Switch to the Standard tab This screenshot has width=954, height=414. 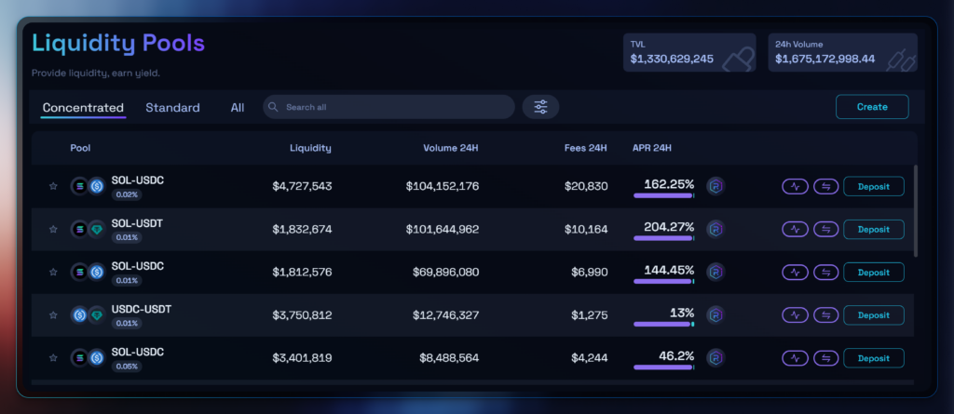click(x=172, y=108)
